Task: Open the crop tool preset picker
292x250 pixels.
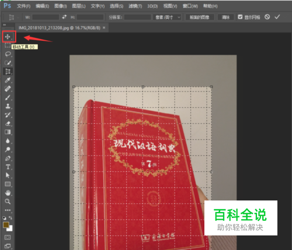Action: tap(14, 17)
